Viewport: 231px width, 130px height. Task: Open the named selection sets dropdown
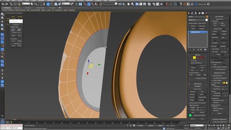[110, 4]
